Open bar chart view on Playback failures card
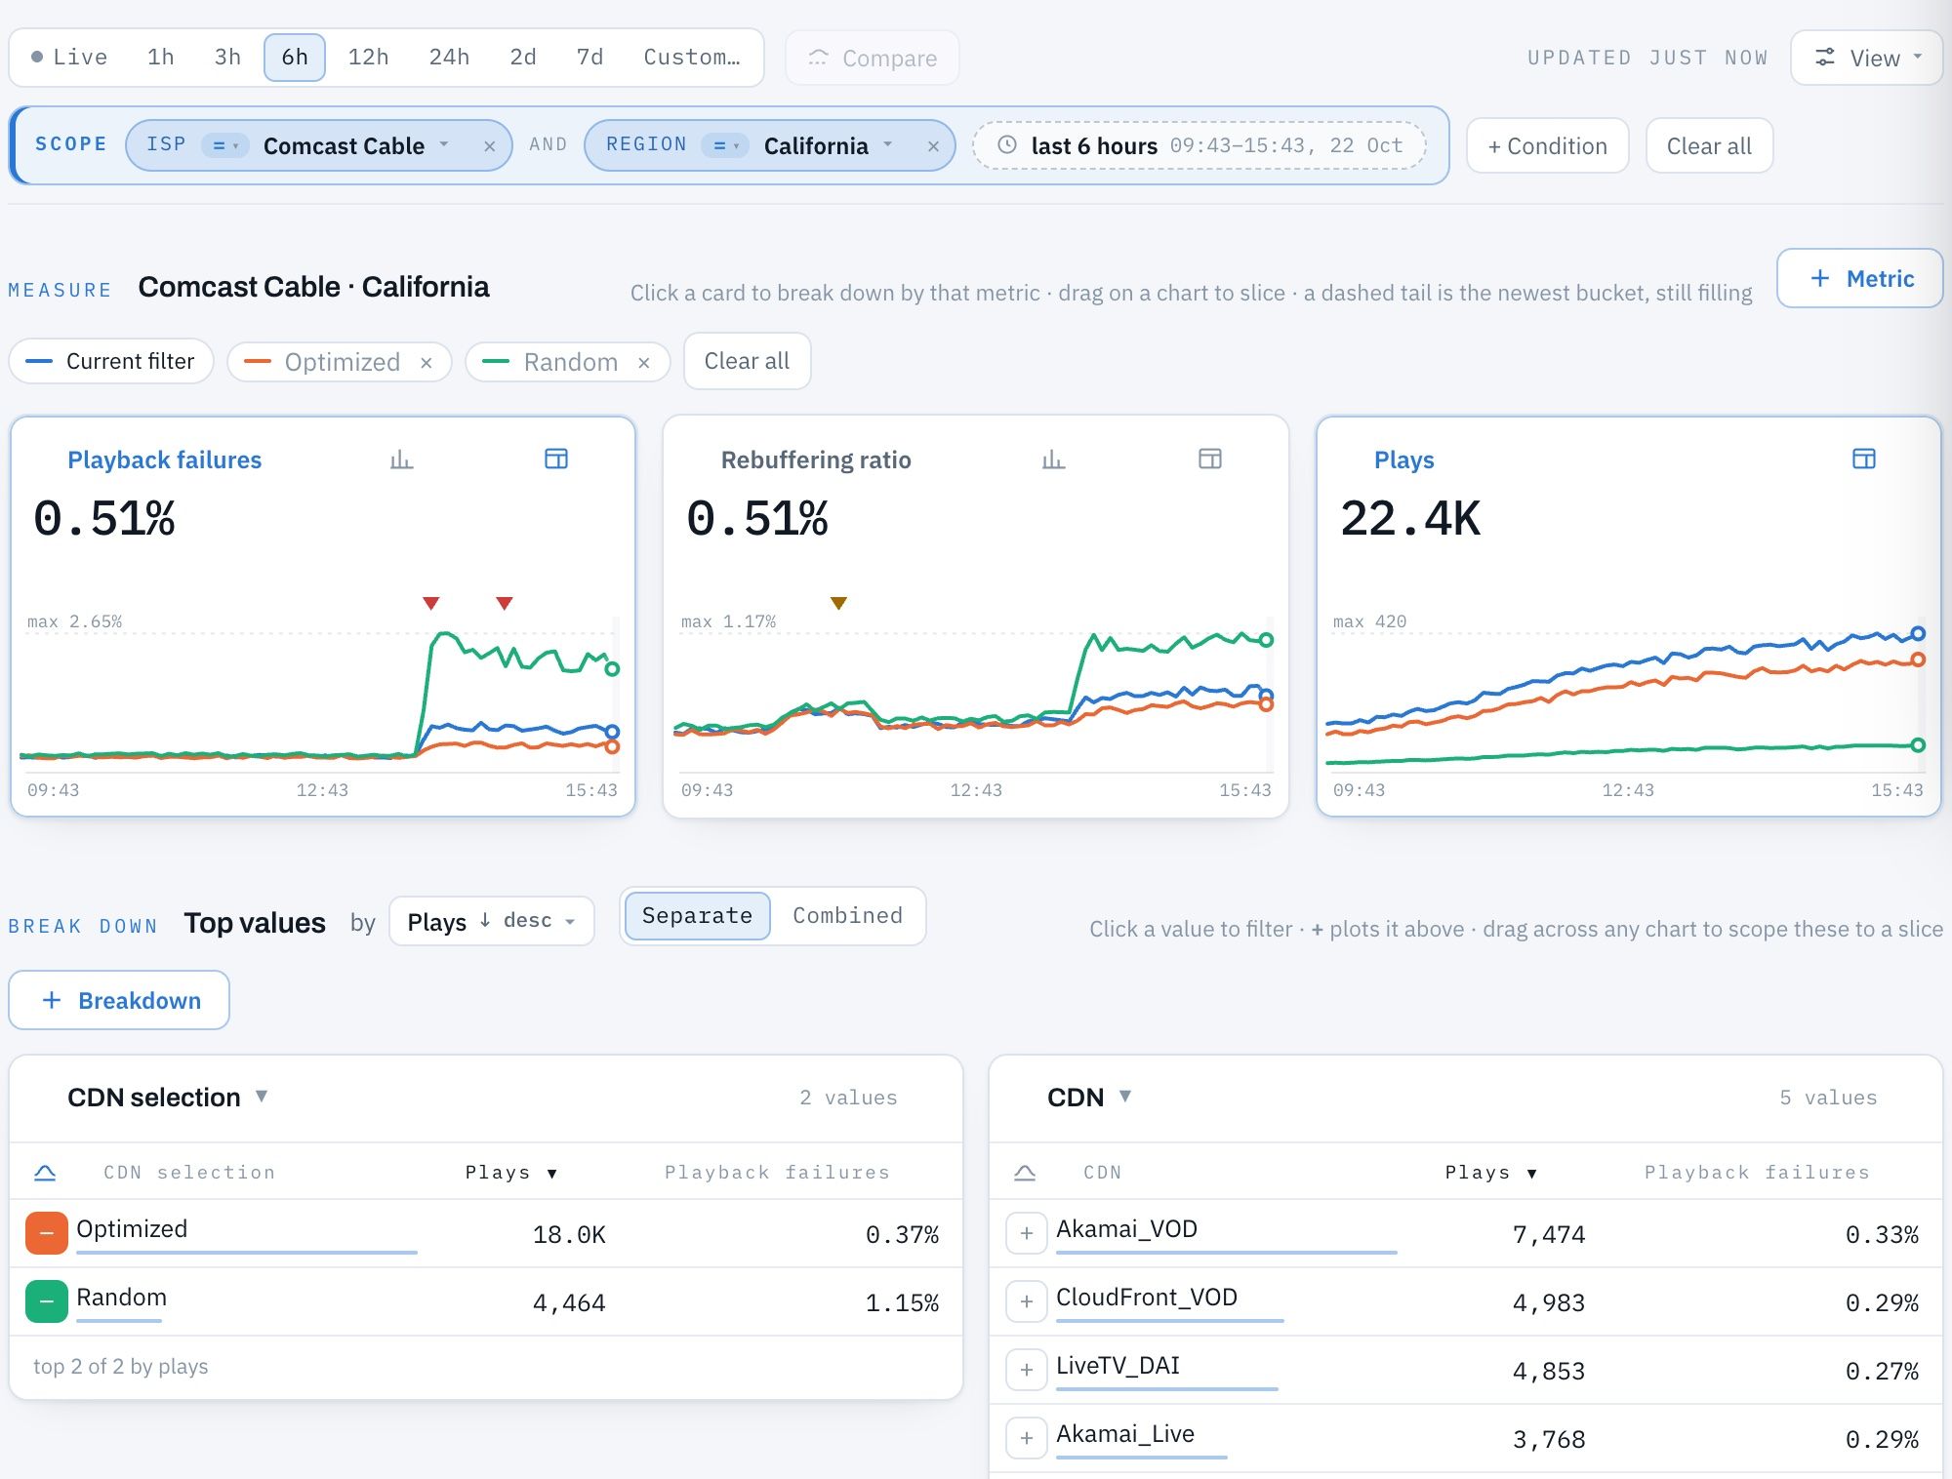This screenshot has width=1952, height=1479. (401, 459)
